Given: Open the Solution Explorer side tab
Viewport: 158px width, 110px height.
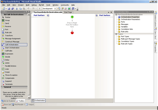Looking at the screenshot, I should tap(156, 19).
